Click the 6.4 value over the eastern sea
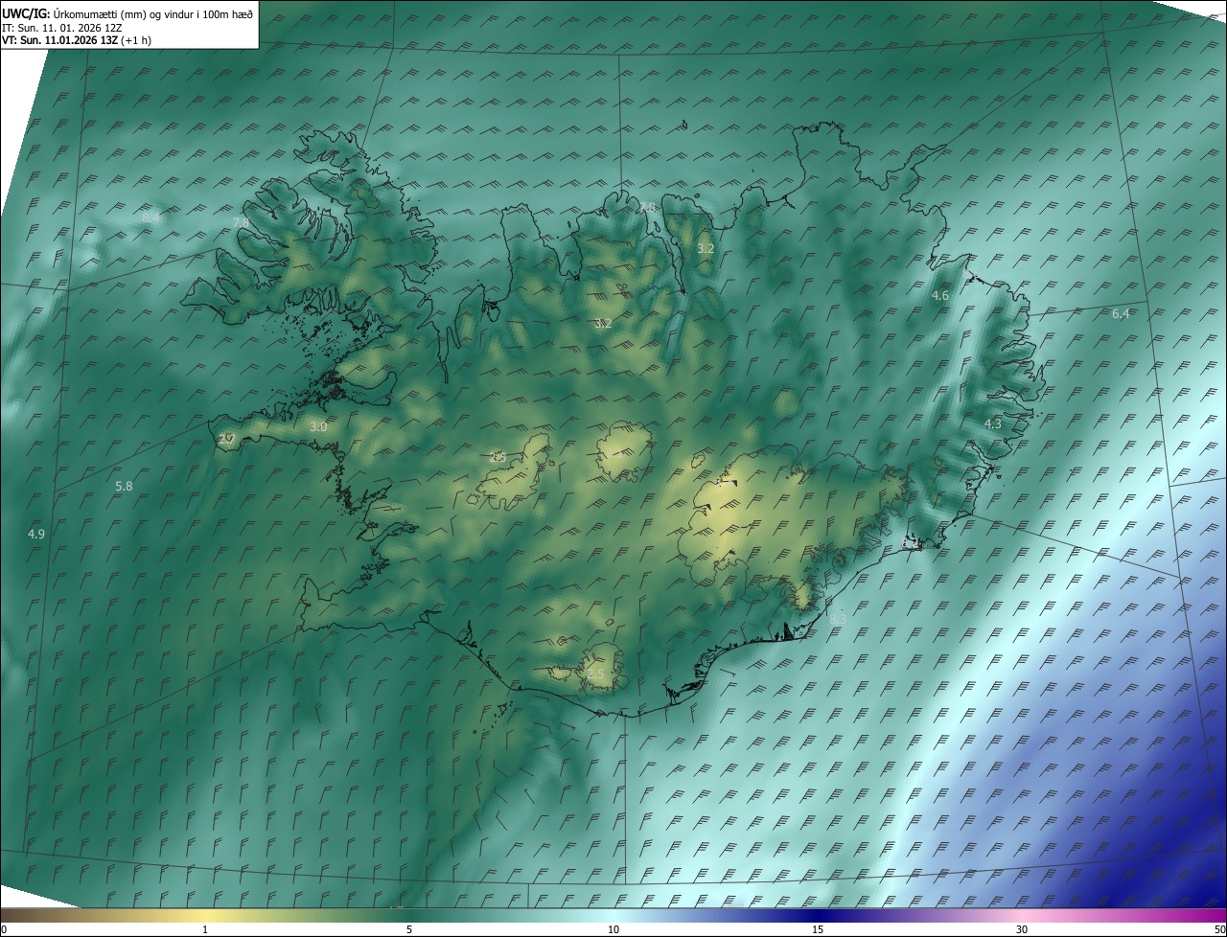The height and width of the screenshot is (937, 1227). pyautogui.click(x=1121, y=314)
